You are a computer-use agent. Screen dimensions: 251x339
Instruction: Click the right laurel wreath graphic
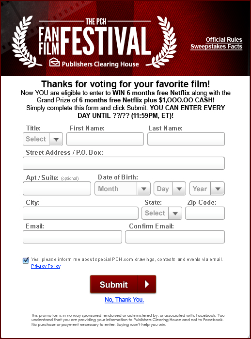tap(162, 42)
